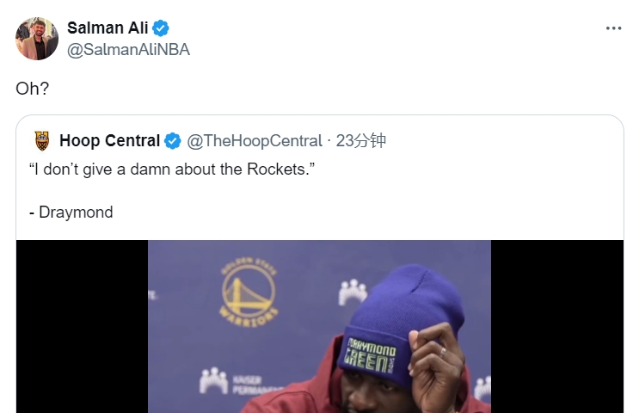Click Hoop Central's blue verified badge
This screenshot has height=413, width=639.
[x=173, y=140]
